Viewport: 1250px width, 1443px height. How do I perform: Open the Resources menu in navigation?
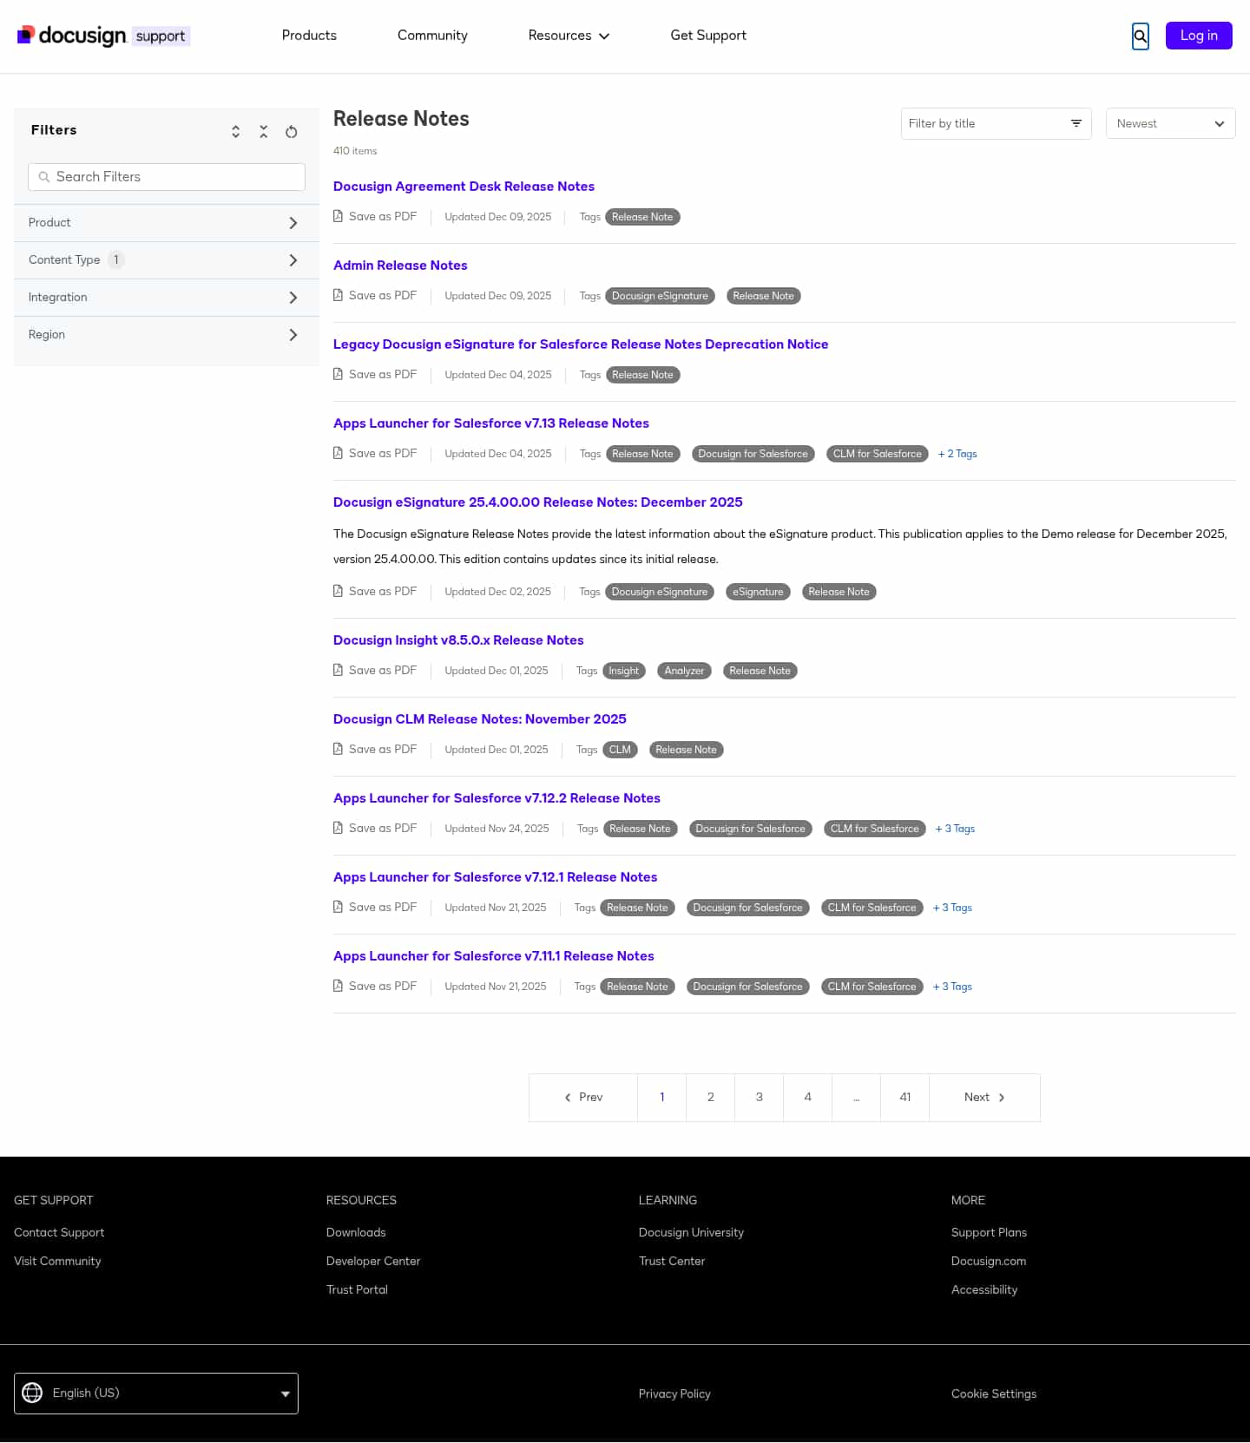[569, 36]
